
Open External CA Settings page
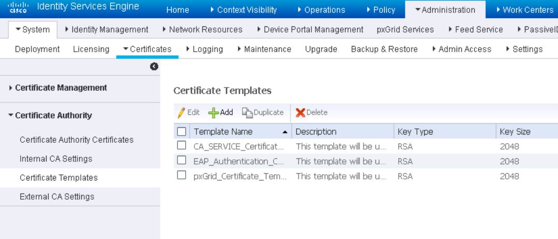point(57,197)
